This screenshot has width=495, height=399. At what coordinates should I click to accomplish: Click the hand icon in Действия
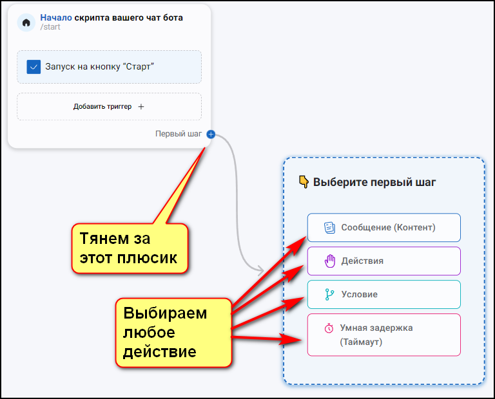point(330,261)
